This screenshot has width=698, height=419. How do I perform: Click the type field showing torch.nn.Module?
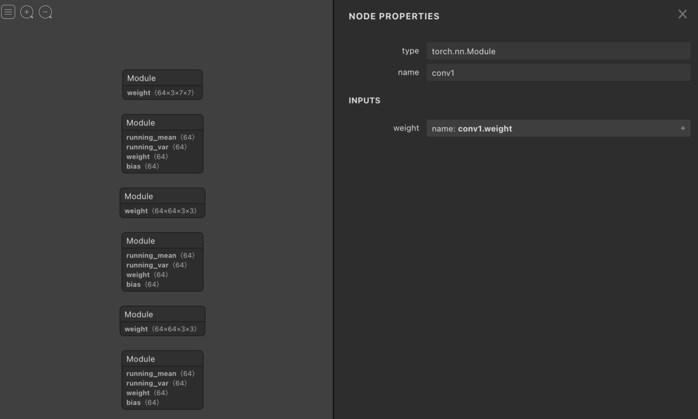click(558, 51)
